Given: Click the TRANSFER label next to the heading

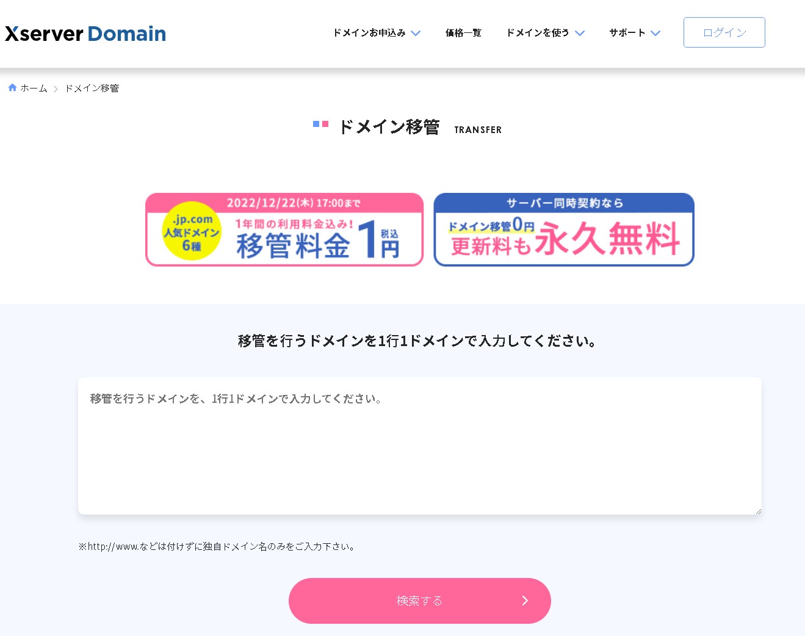Looking at the screenshot, I should (477, 129).
